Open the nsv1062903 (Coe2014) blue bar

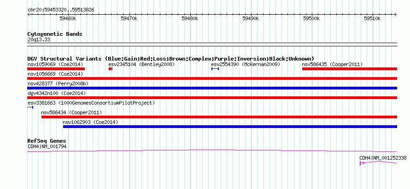230,127
